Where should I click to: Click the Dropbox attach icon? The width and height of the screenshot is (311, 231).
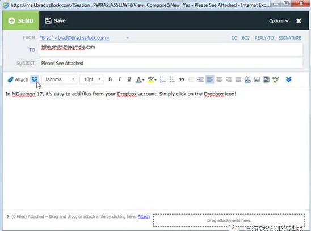[35, 79]
